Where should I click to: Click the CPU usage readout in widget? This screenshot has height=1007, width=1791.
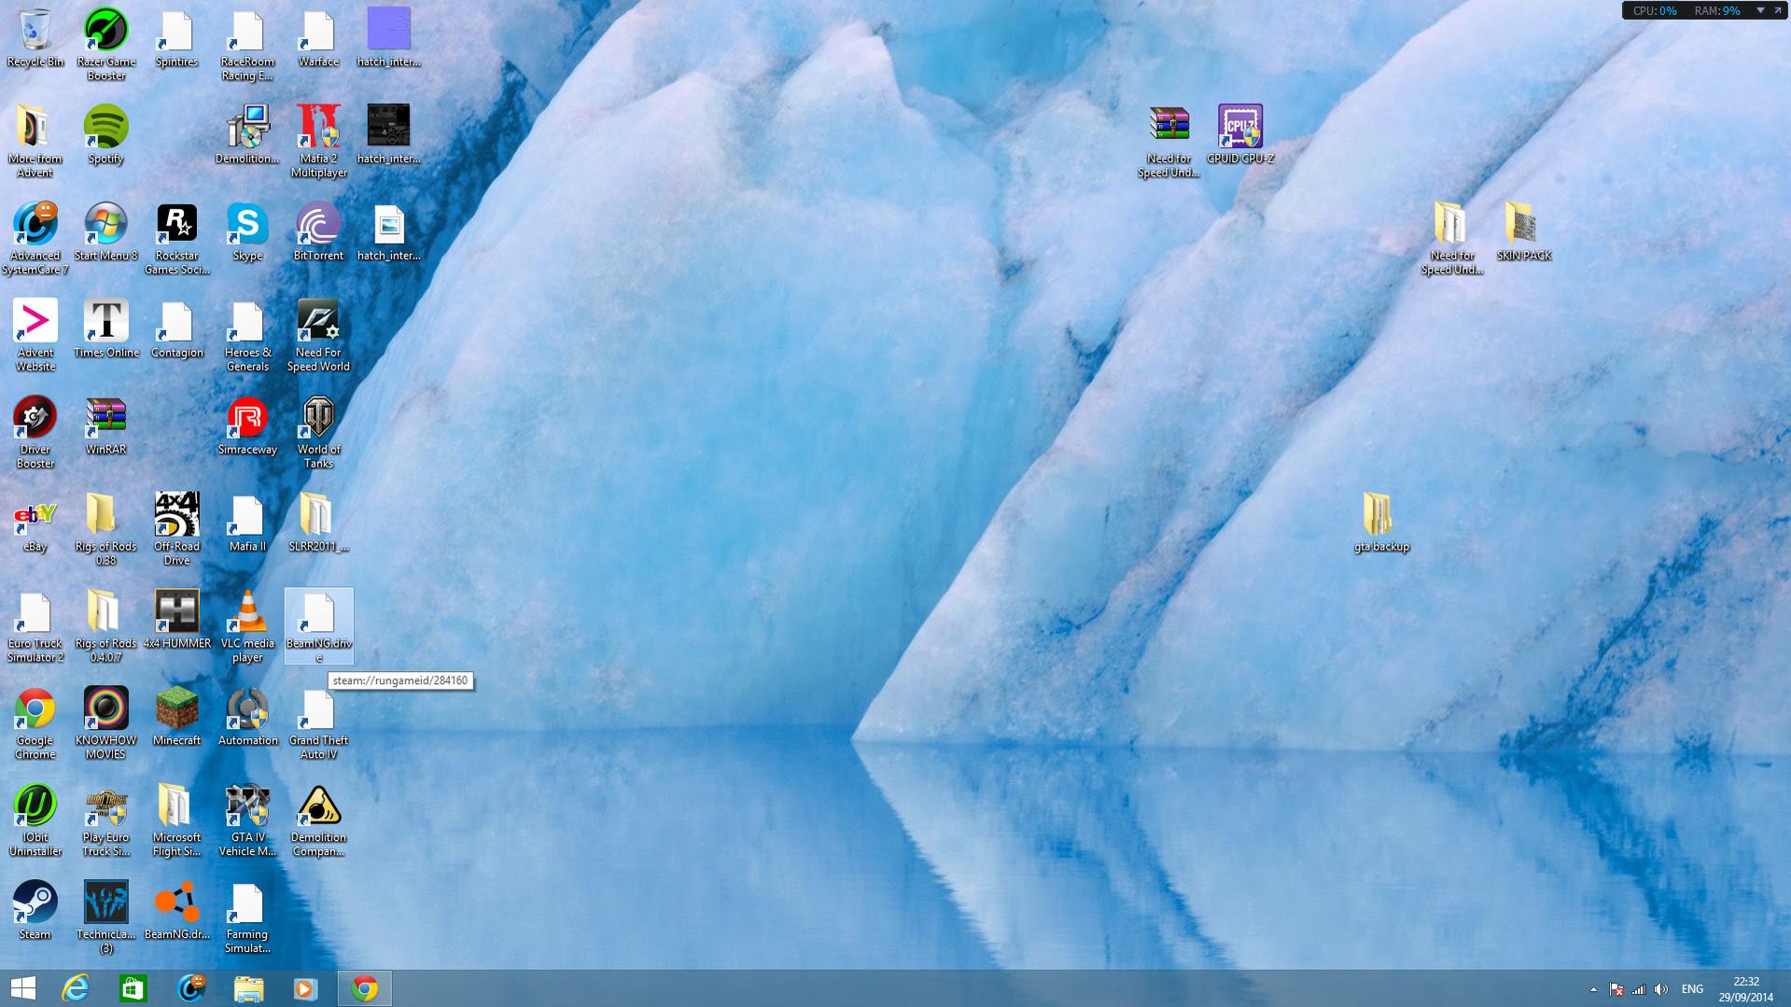[1655, 10]
